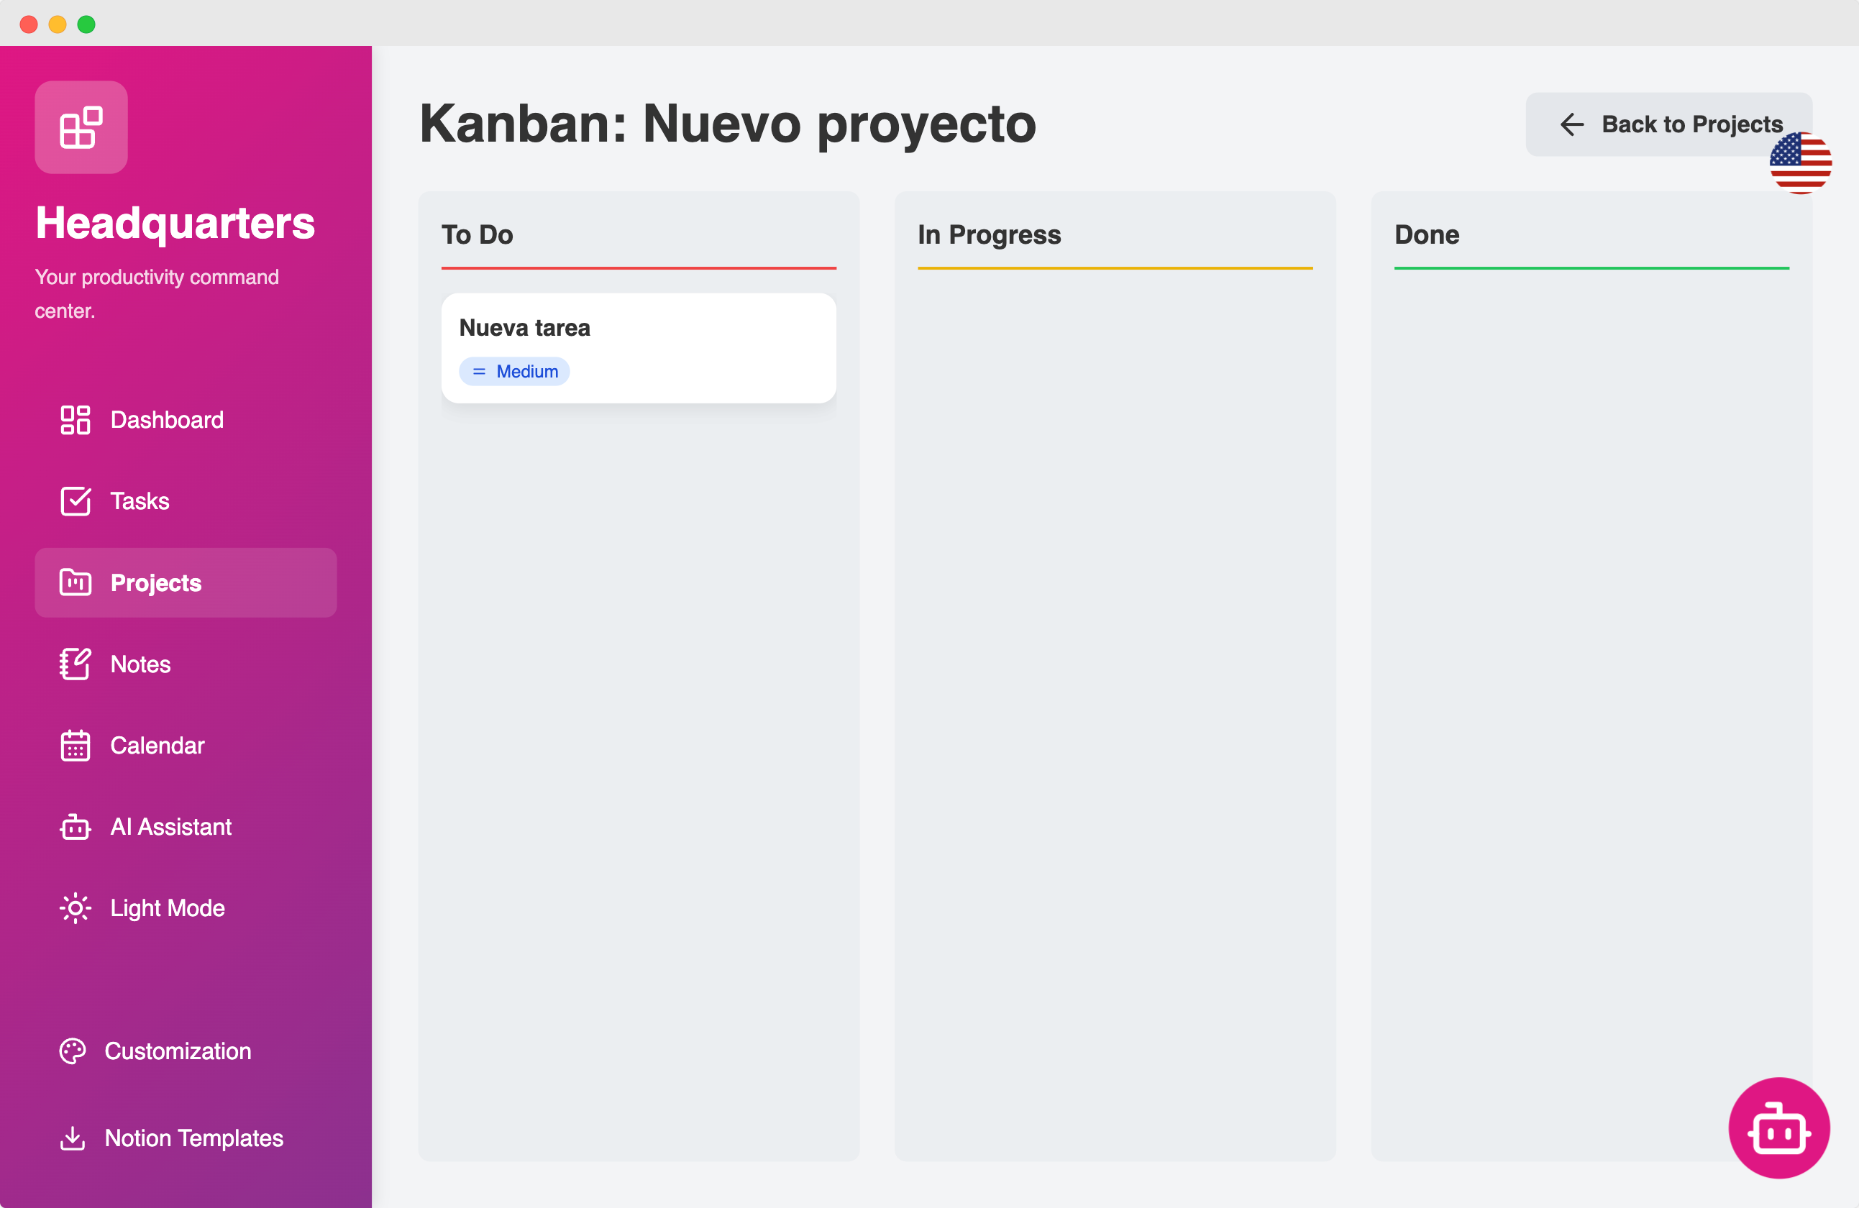Click the Done column header
This screenshot has height=1208, width=1859.
1426,235
